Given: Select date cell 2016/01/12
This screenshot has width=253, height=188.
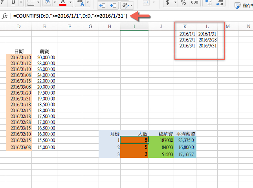Looking at the screenshot, I should (19, 63).
